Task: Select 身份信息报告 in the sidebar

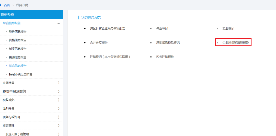Action: [18, 32]
